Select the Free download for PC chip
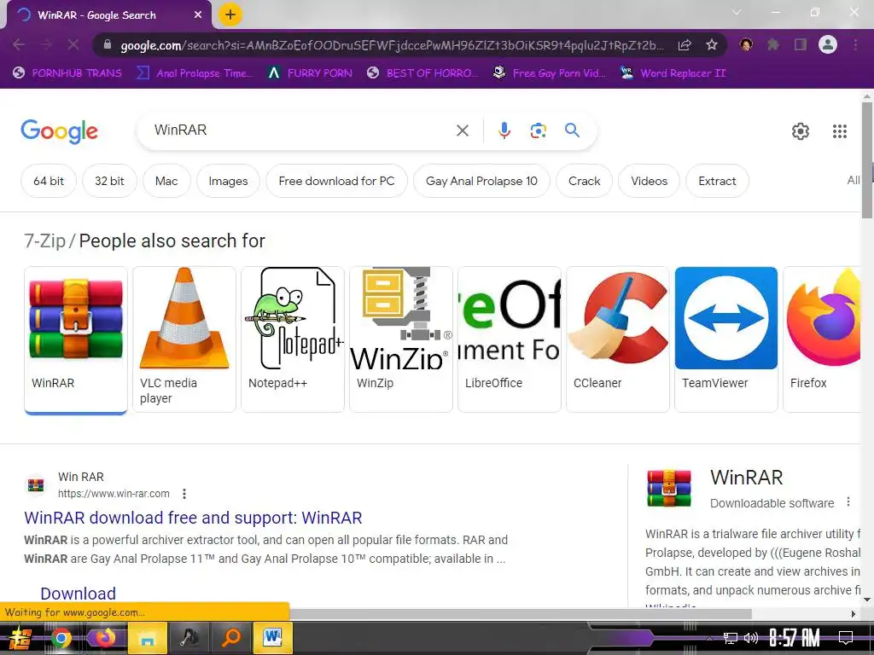The width and height of the screenshot is (874, 655). (336, 181)
